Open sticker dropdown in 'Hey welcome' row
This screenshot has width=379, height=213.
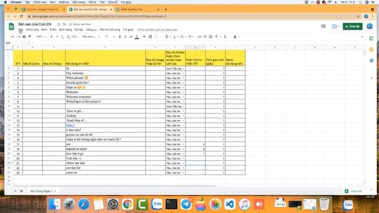[183, 73]
